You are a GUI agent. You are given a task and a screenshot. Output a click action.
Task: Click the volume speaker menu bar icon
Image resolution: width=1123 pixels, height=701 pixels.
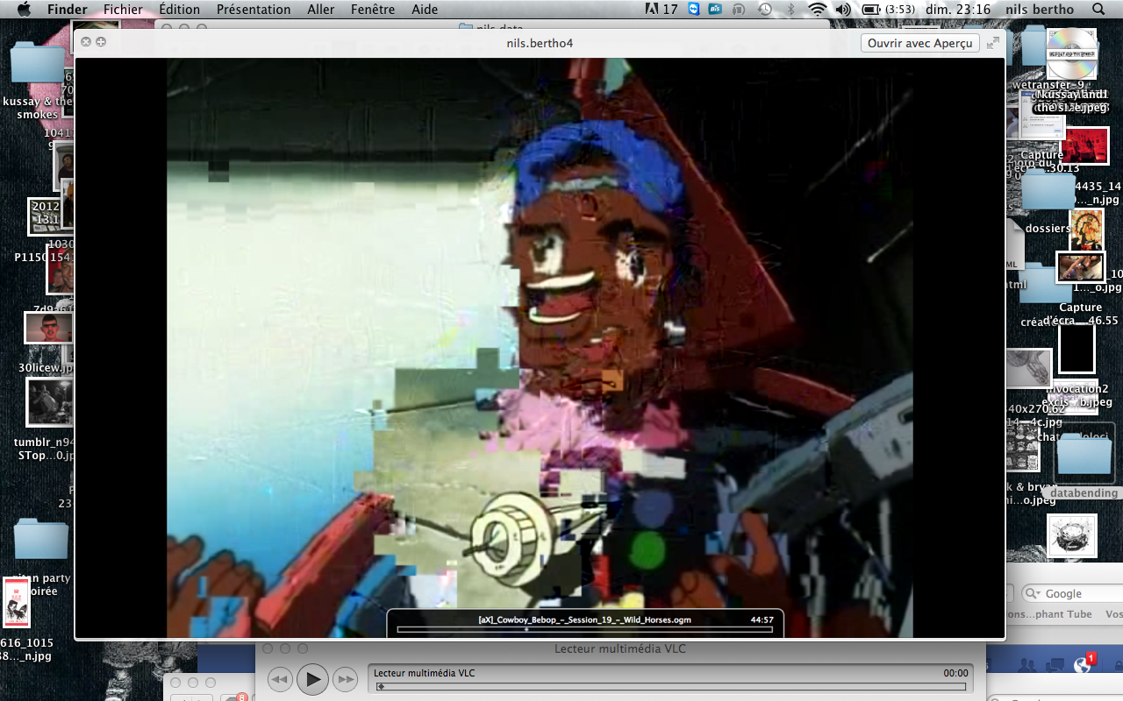843,9
